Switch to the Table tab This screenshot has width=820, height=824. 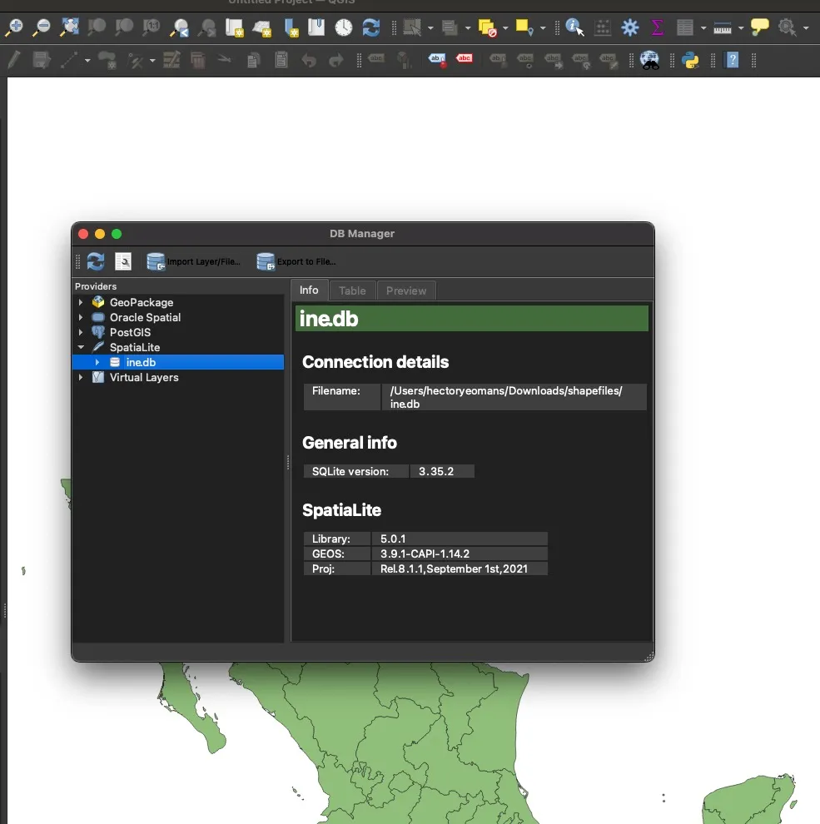point(352,290)
